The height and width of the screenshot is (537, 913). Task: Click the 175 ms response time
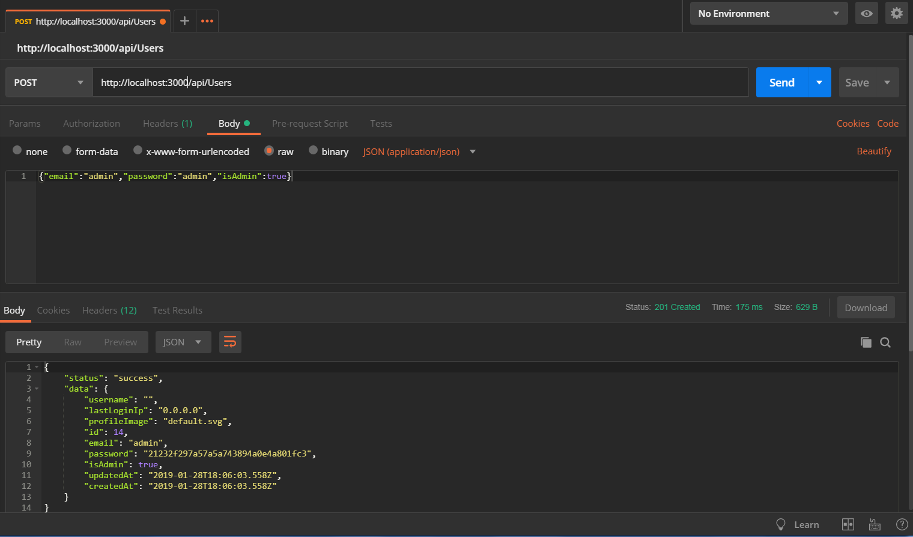749,307
